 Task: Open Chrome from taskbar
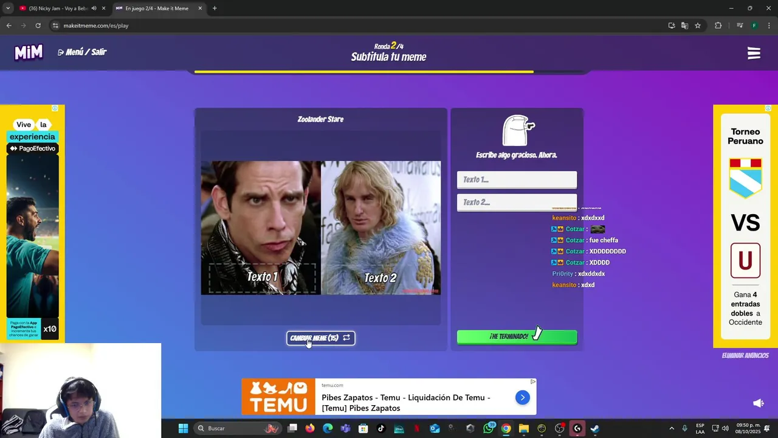coord(506,428)
